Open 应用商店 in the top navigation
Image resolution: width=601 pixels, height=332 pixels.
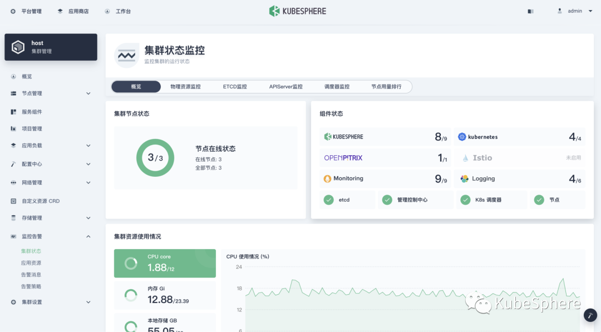(x=78, y=12)
